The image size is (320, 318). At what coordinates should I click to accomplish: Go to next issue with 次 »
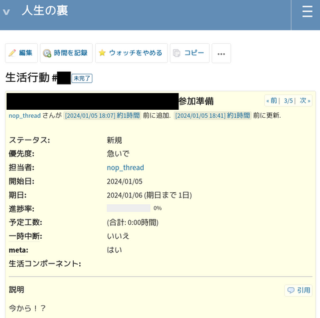click(x=305, y=100)
